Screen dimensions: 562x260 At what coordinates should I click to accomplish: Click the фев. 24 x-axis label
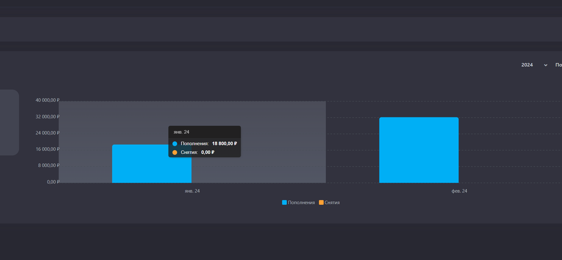point(459,191)
